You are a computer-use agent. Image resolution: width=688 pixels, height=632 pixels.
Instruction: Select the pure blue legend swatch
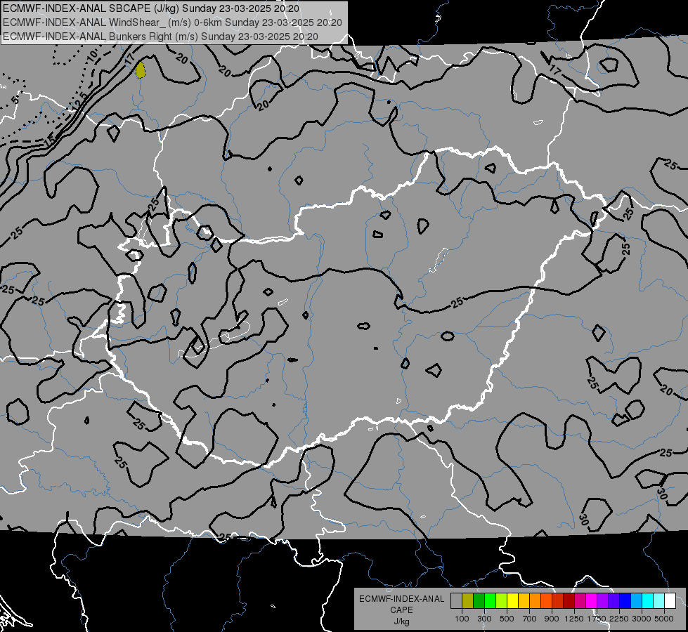pyautogui.click(x=625, y=601)
